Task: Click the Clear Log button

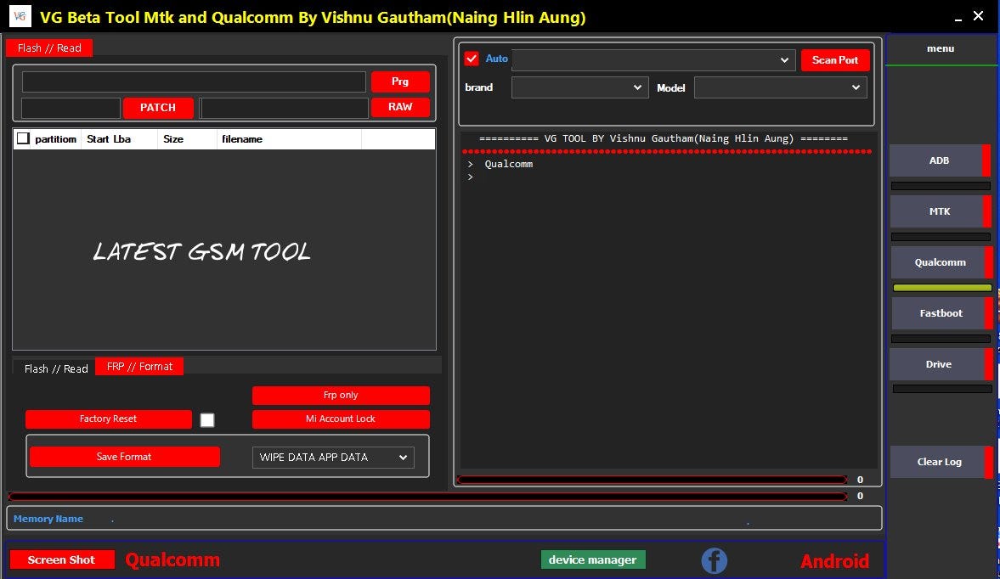Action: tap(940, 462)
